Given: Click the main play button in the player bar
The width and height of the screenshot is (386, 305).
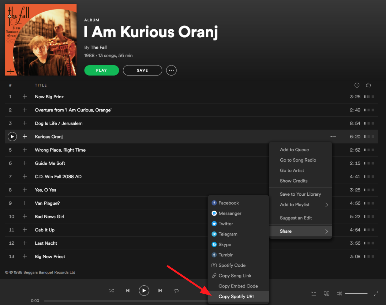Looking at the screenshot, I should pos(144,291).
